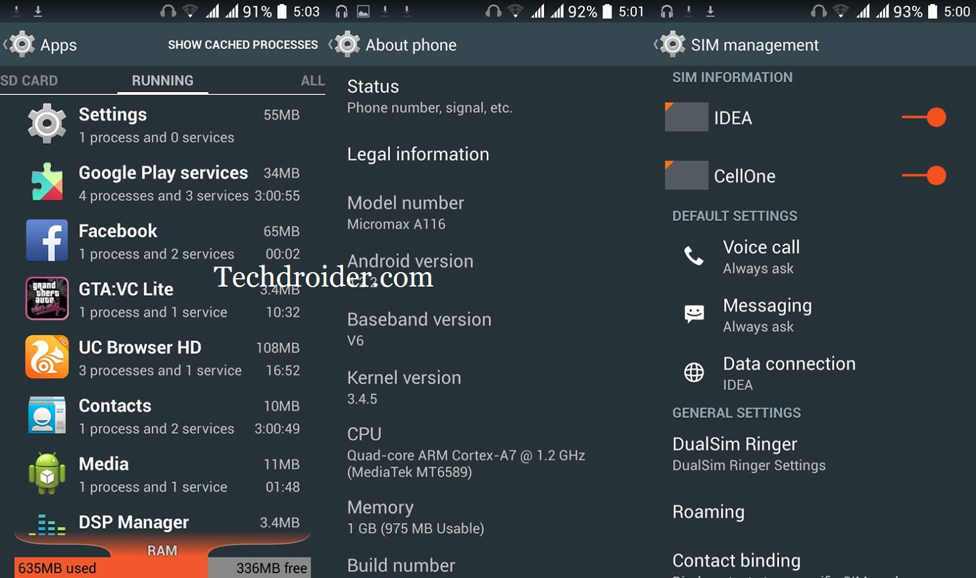Tap the 91% battery icon in the status bar
Screen dimensions: 976x578
coord(282,12)
